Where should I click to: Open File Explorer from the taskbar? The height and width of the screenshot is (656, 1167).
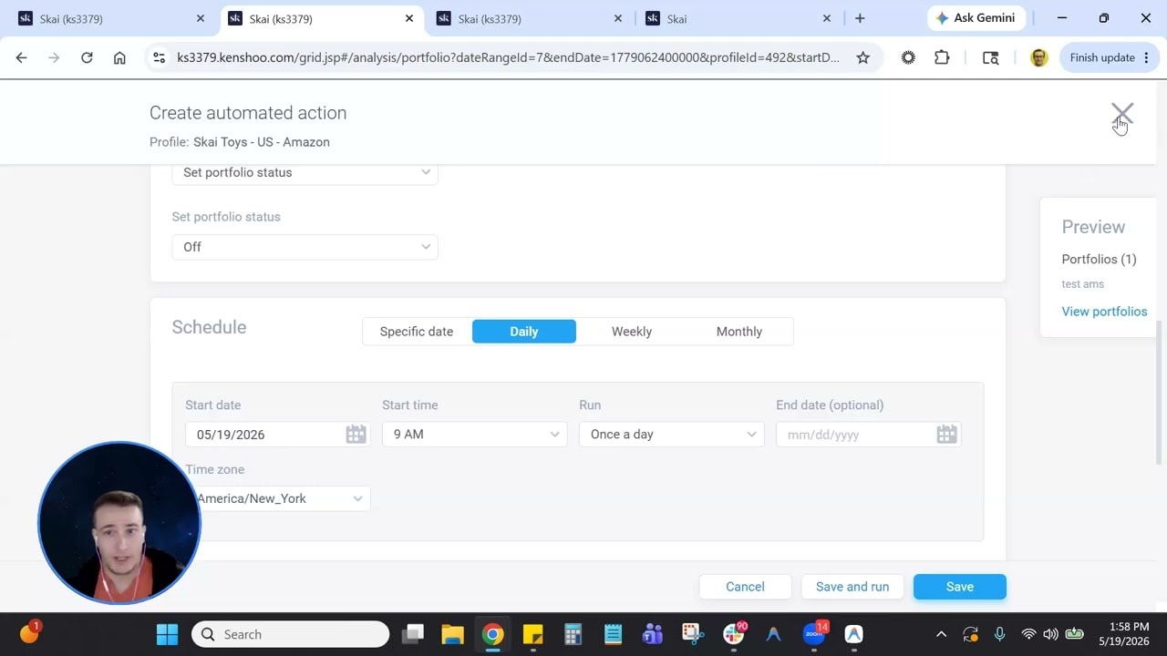452,634
